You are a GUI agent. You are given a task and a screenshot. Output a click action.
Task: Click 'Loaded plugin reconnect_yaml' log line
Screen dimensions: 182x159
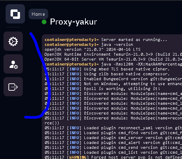[x=113, y=128]
